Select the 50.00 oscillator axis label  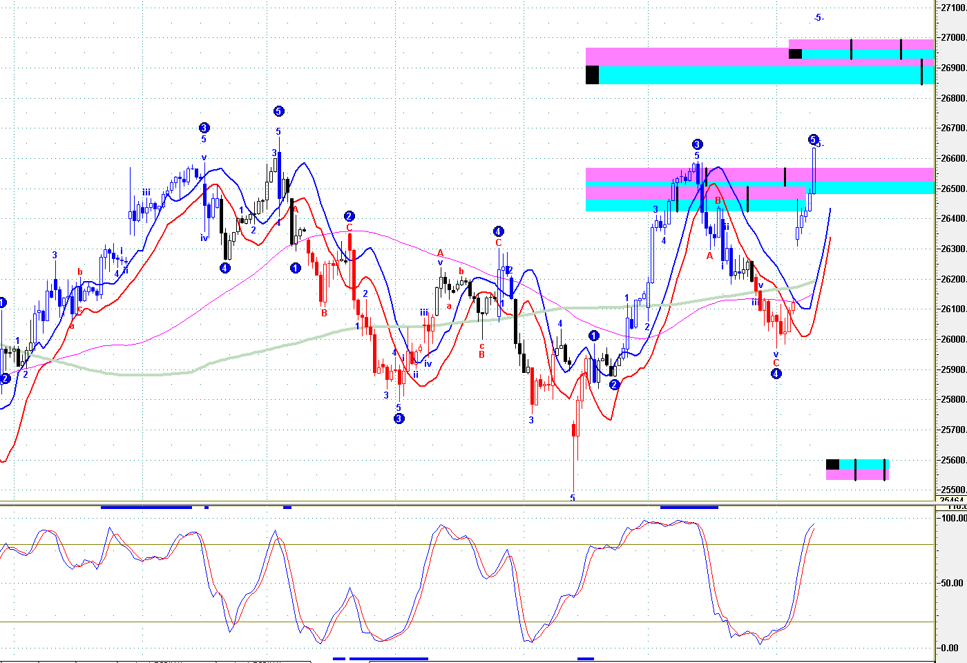952,583
